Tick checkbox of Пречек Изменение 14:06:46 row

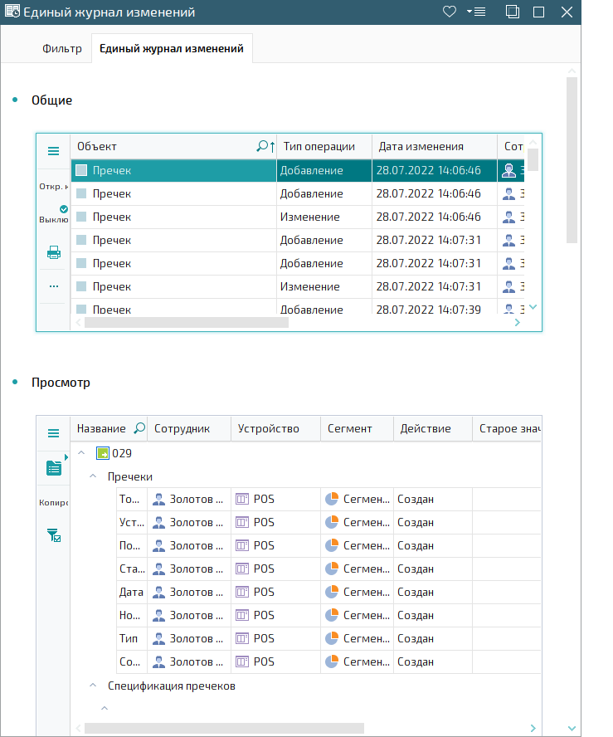pyautogui.click(x=81, y=217)
